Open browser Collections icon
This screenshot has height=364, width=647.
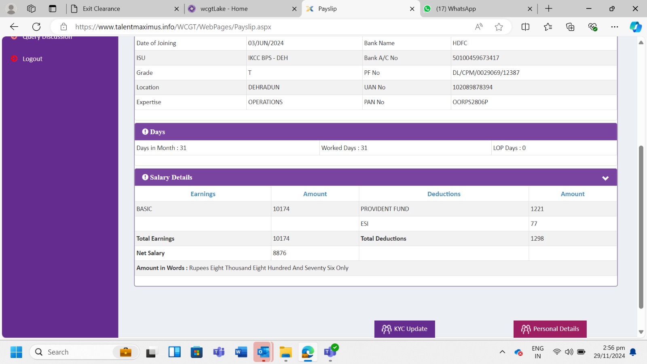point(570,27)
